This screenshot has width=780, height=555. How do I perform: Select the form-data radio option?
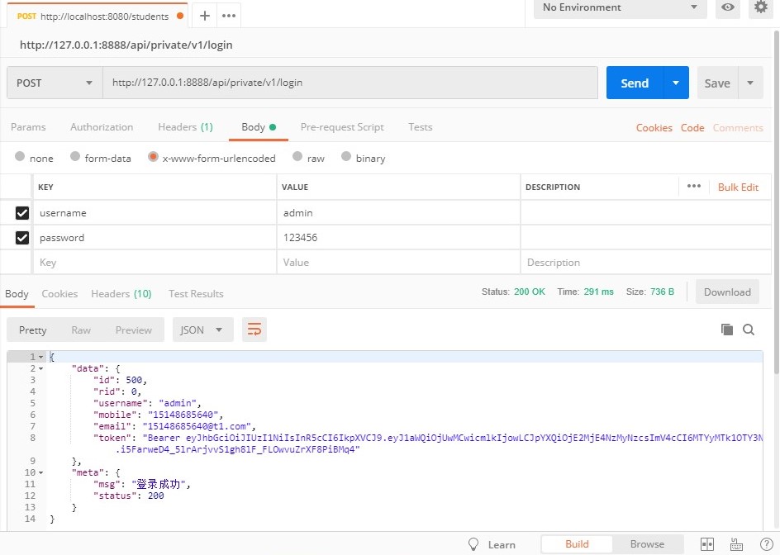pos(76,158)
